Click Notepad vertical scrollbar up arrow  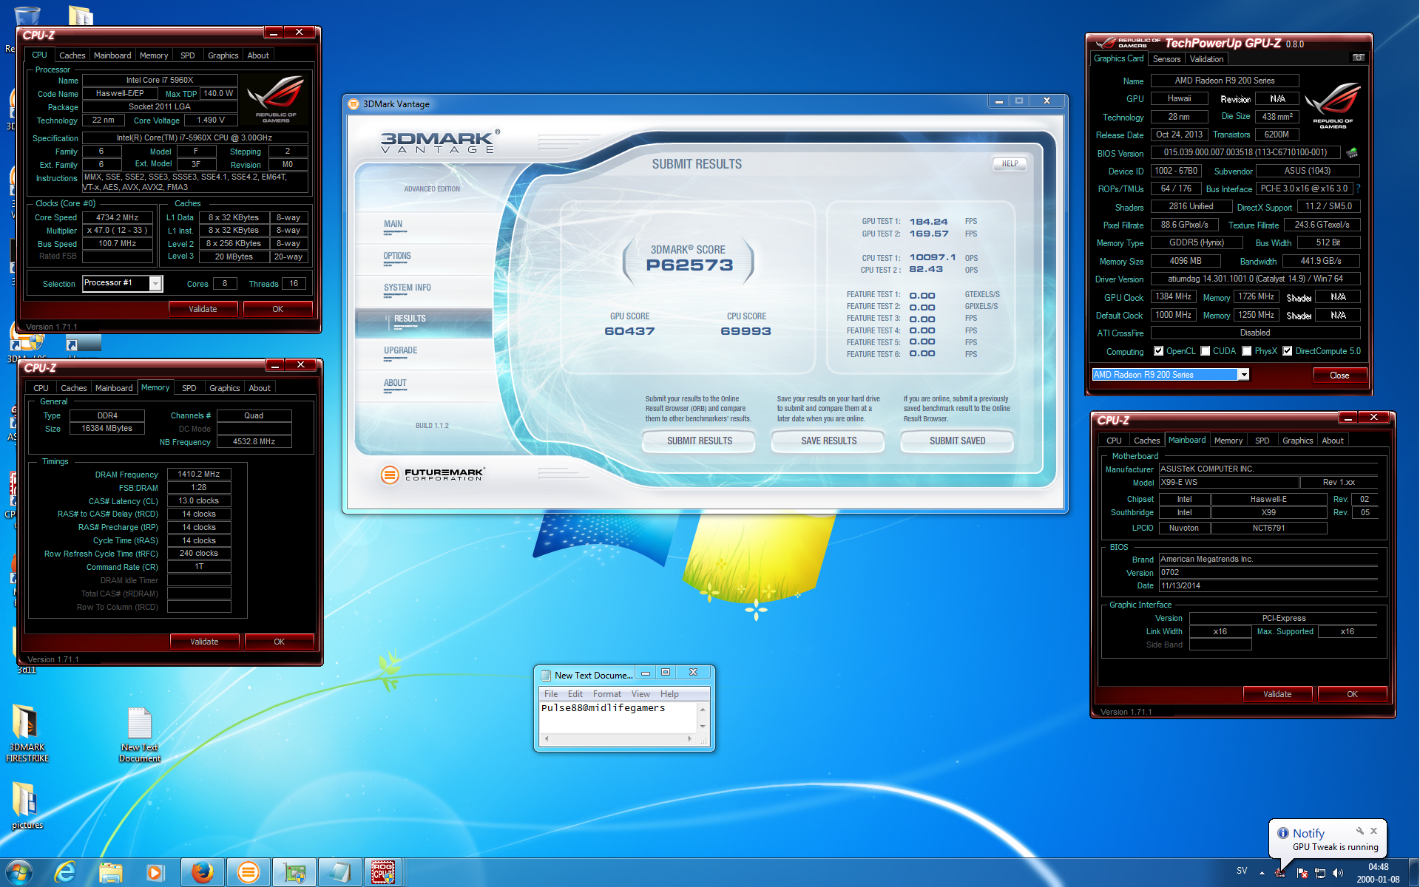coord(703,709)
